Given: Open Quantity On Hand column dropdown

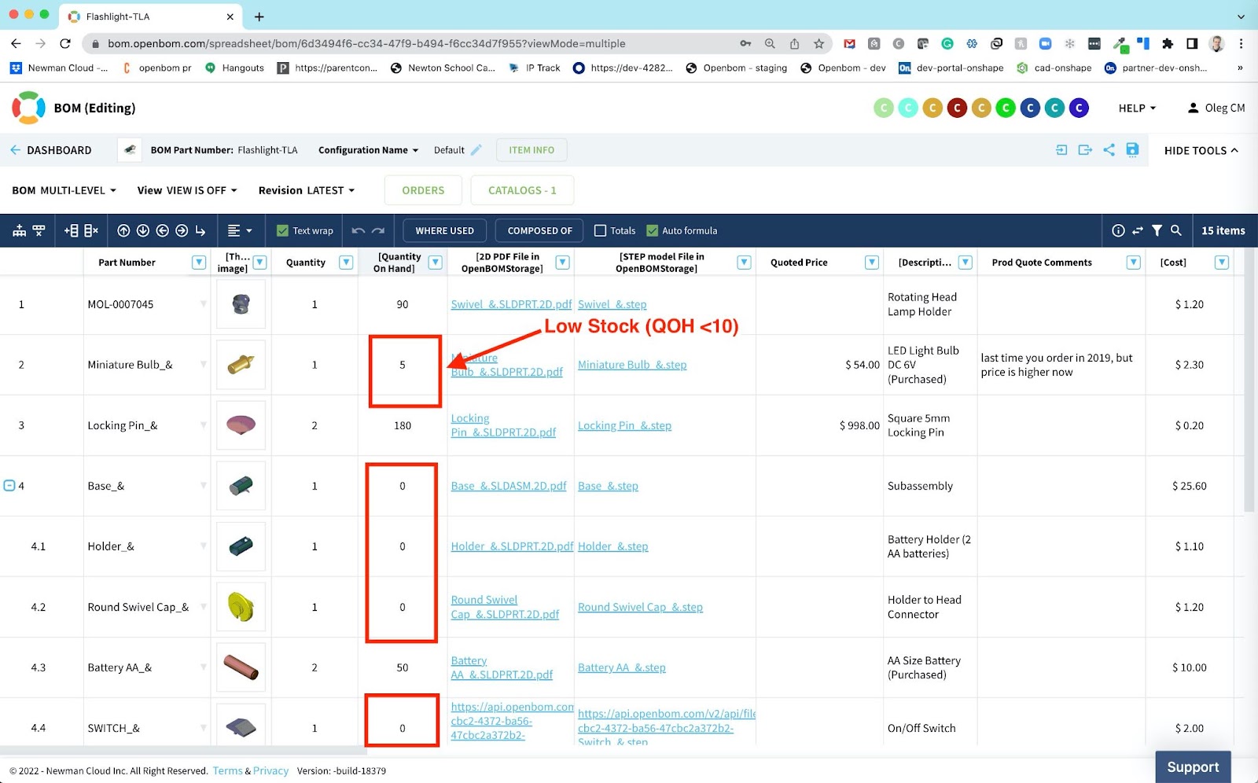Looking at the screenshot, I should pos(435,263).
